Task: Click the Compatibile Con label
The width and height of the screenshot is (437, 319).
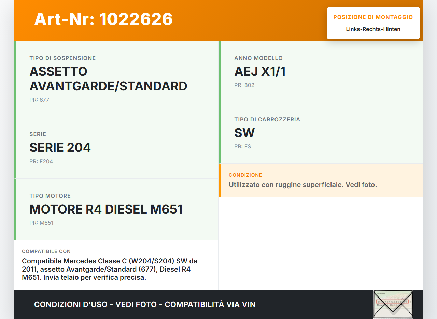Action: coord(46,251)
